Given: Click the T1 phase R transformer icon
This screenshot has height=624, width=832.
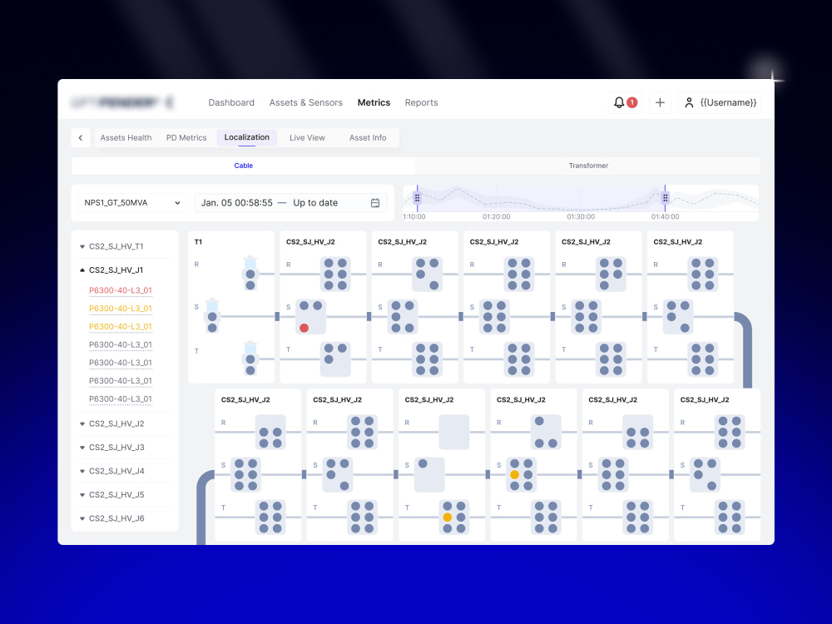Looking at the screenshot, I should point(250,273).
